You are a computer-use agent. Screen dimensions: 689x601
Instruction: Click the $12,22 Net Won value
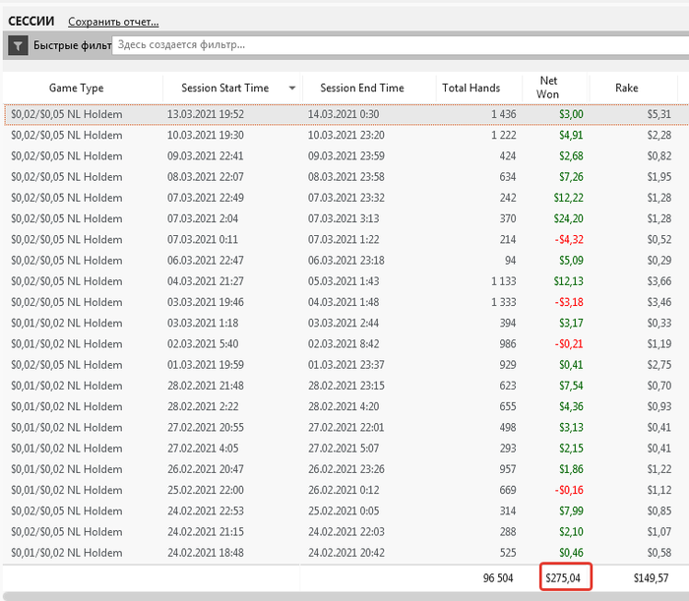(569, 198)
